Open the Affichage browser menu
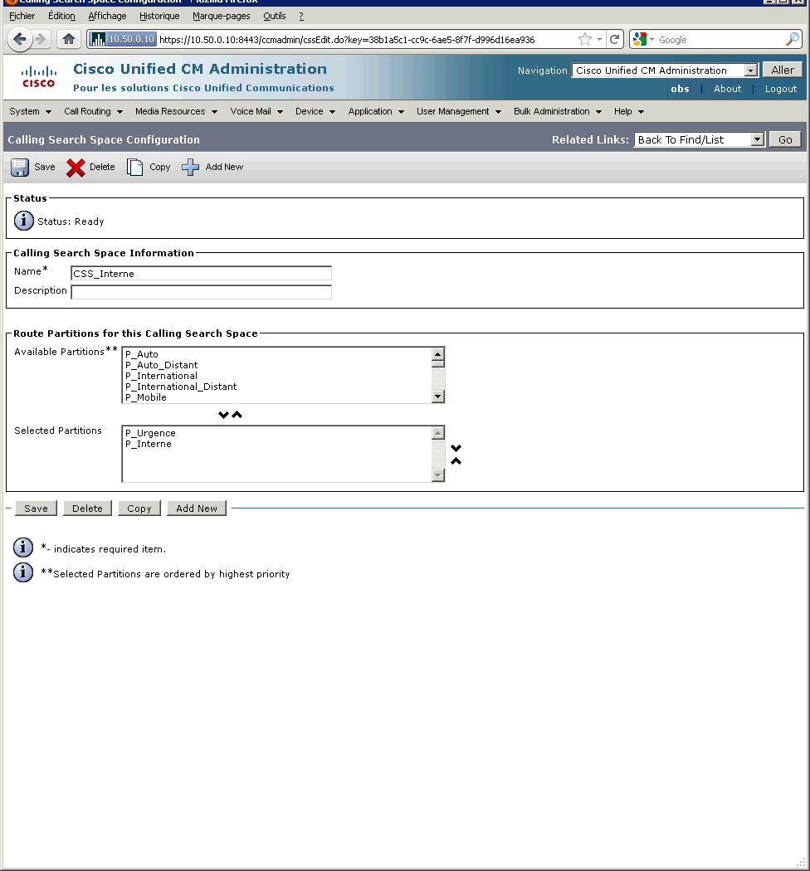 [107, 16]
